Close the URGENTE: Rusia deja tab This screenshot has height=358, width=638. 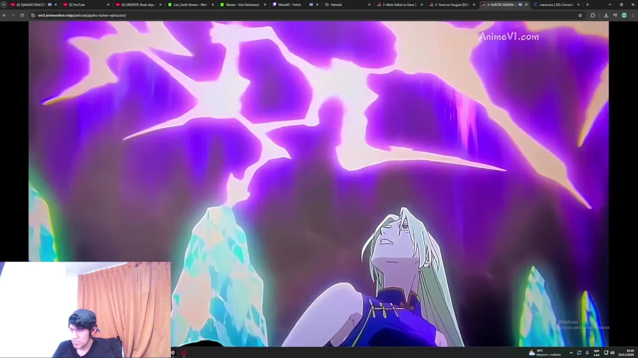(160, 4)
